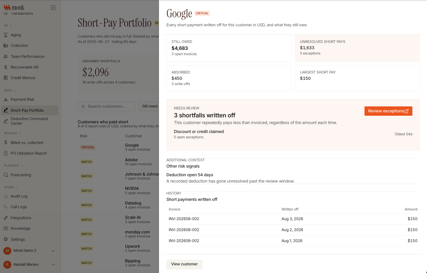Open Credit Memos document icon
This screenshot has height=273, width=427.
pos(6,78)
